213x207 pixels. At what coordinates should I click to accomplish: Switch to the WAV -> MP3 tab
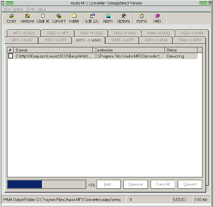[x=55, y=40]
